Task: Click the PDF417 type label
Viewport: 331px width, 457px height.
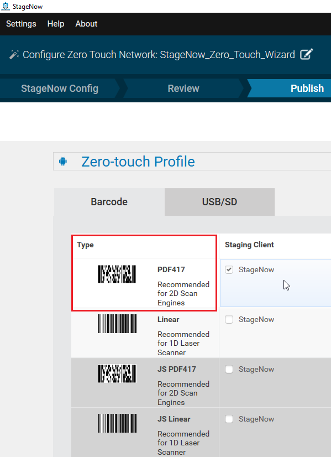Action: point(171,269)
